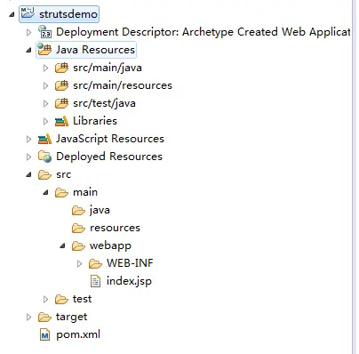The width and height of the screenshot is (359, 354).
Task: Click the src/main/resources package folder icon
Action: pyautogui.click(x=61, y=85)
